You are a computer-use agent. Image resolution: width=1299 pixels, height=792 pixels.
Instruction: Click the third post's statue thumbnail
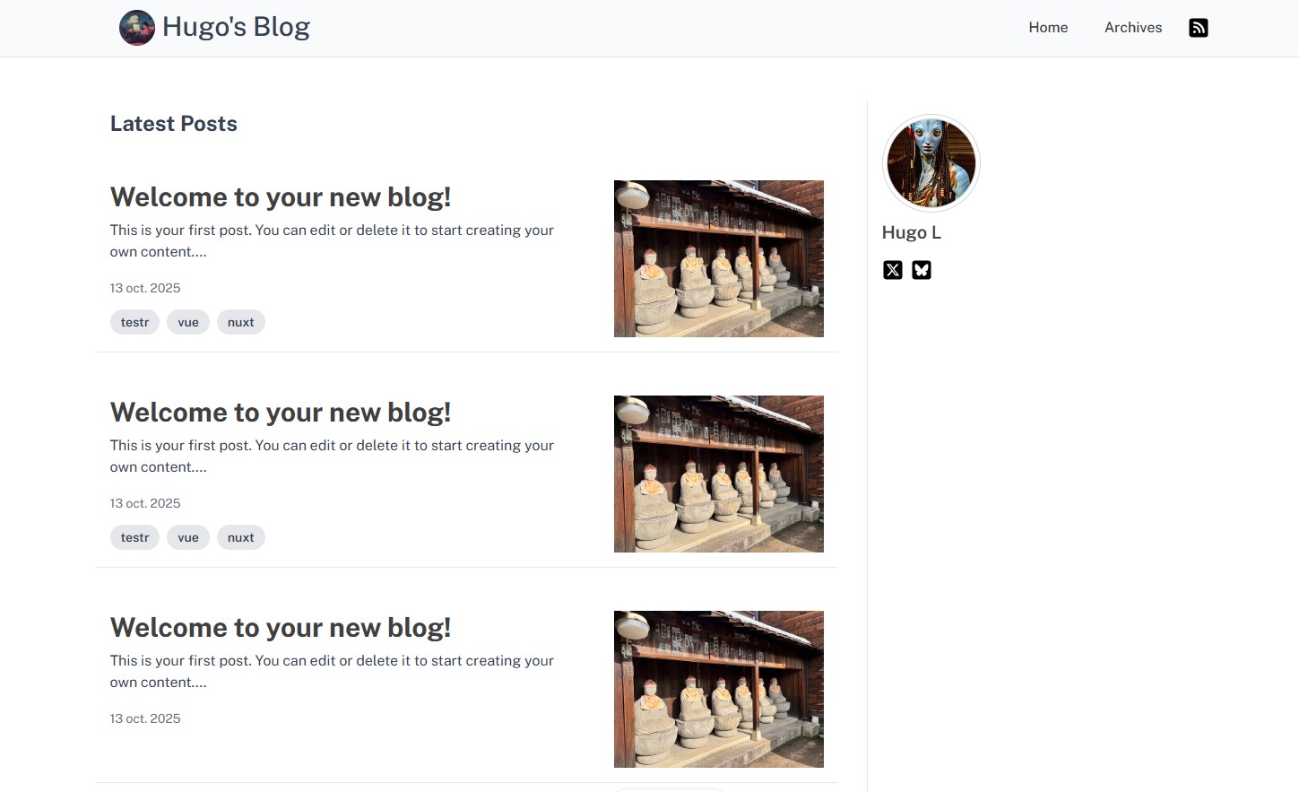(718, 689)
